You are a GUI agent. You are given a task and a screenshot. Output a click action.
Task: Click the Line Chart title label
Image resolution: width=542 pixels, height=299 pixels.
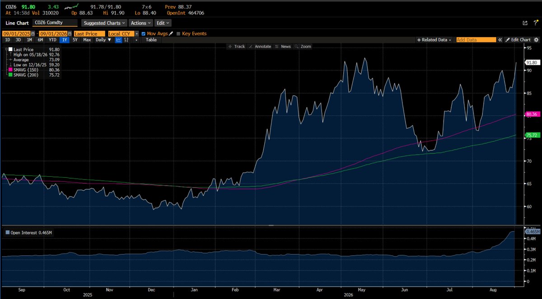point(17,23)
